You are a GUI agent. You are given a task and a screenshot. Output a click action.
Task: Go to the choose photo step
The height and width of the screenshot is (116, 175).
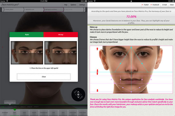(13, 9)
